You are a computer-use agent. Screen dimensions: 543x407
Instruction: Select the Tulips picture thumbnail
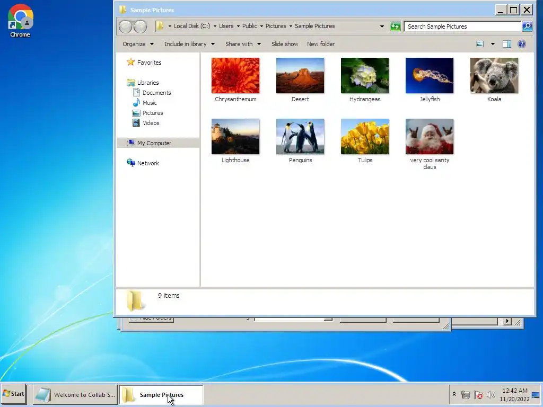point(365,137)
